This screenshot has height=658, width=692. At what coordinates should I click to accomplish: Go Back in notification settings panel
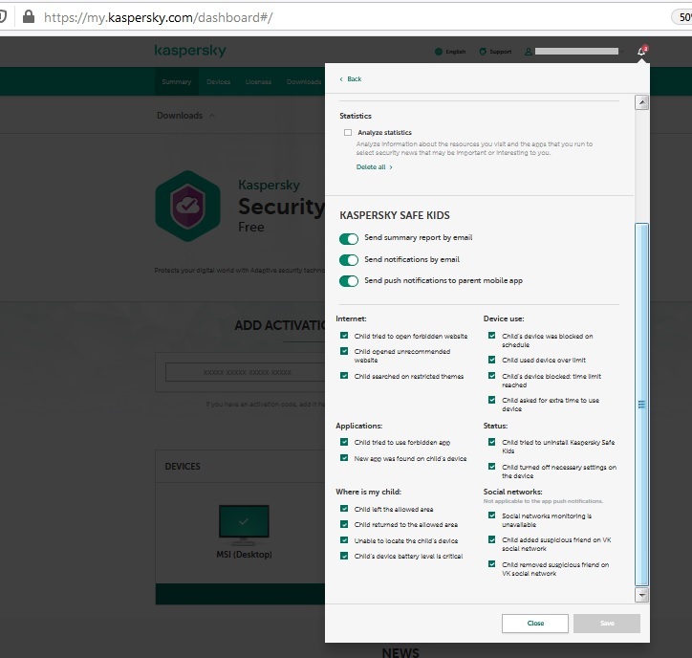[x=351, y=79]
